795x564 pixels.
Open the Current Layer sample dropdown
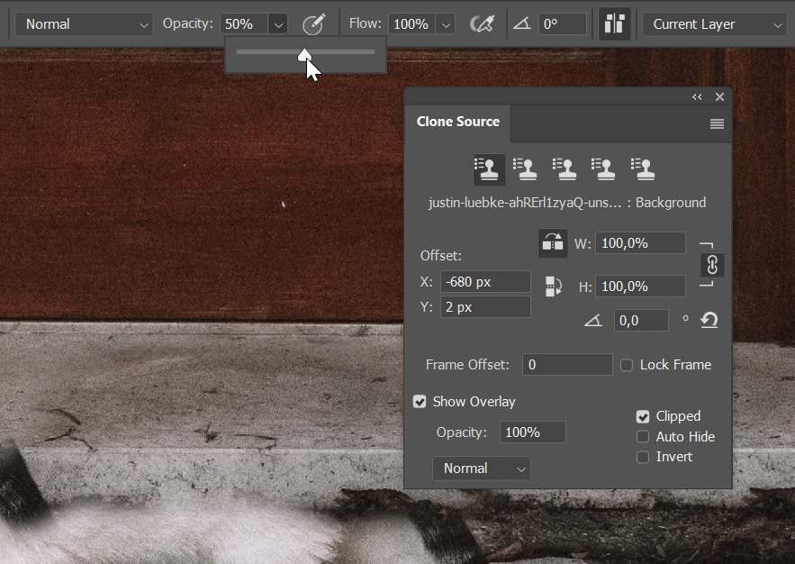point(715,24)
